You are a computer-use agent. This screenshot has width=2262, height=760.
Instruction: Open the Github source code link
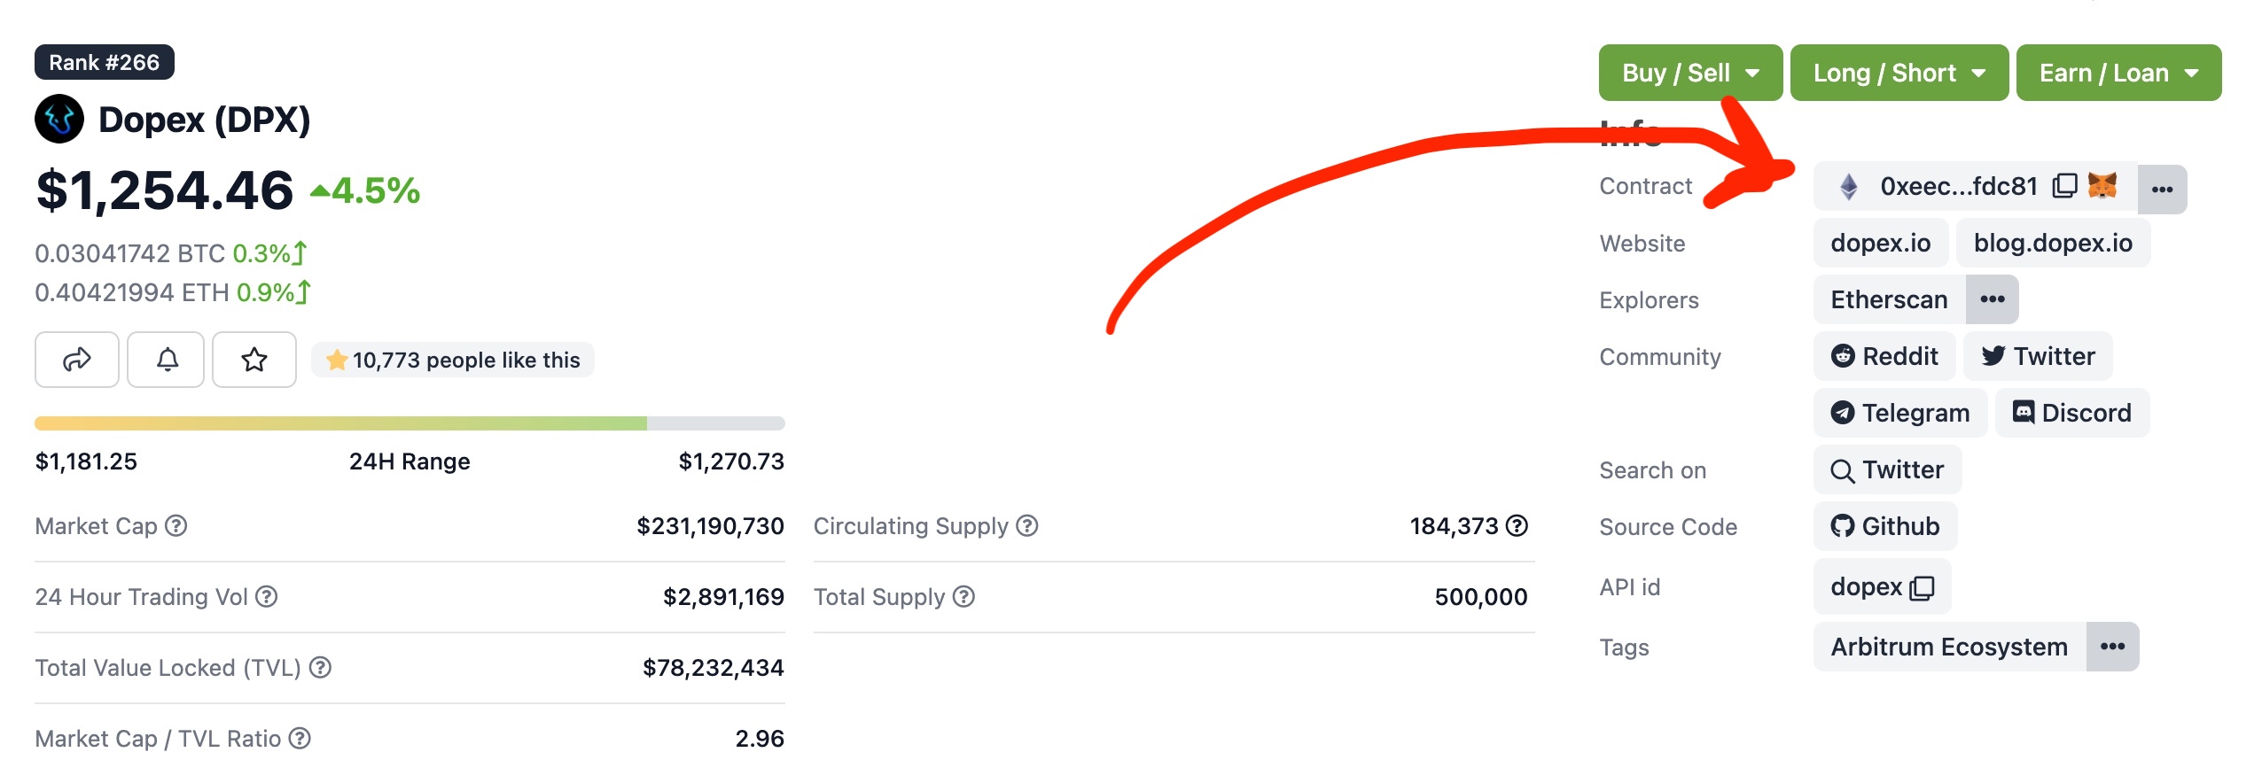click(1885, 526)
